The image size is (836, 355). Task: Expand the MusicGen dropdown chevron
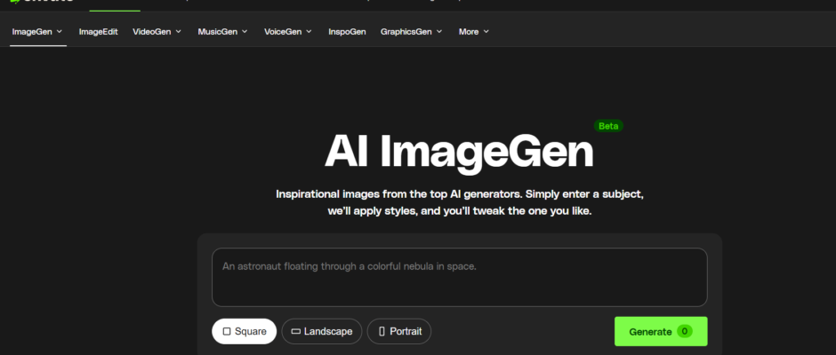[244, 32]
